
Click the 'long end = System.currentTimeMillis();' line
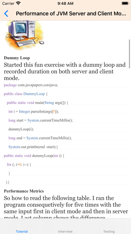click(40, 138)
